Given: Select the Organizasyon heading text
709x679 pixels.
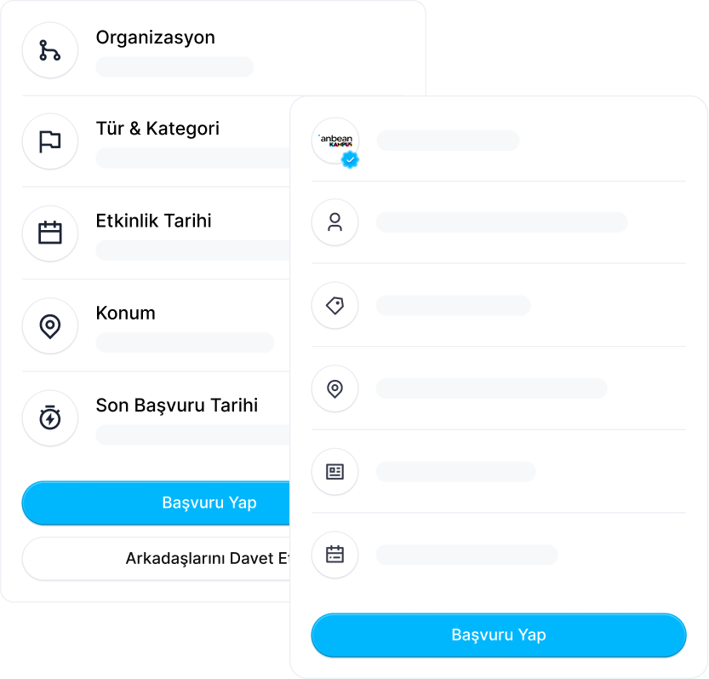Looking at the screenshot, I should pos(156,37).
